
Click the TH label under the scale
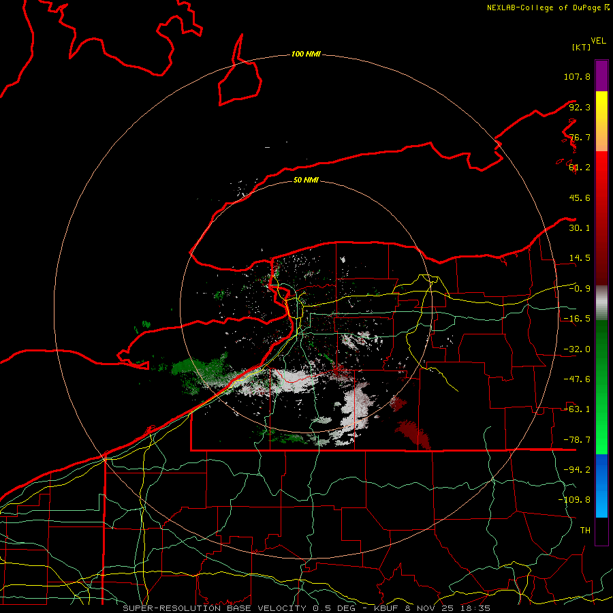point(585,531)
